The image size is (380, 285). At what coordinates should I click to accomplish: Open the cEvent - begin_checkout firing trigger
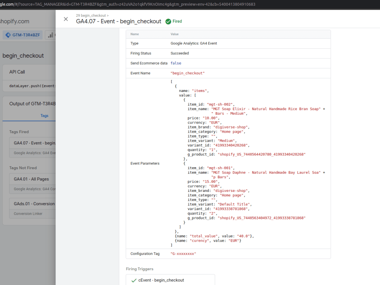click(170, 280)
